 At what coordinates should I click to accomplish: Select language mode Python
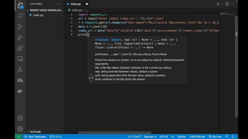182,137
